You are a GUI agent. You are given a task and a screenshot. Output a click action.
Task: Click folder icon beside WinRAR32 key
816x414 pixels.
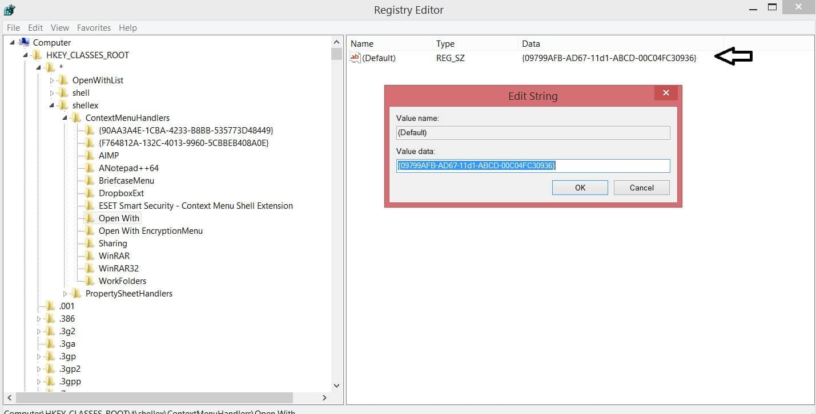90,269
